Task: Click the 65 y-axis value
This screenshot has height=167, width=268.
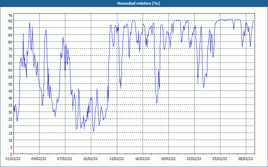Action: coord(10,63)
